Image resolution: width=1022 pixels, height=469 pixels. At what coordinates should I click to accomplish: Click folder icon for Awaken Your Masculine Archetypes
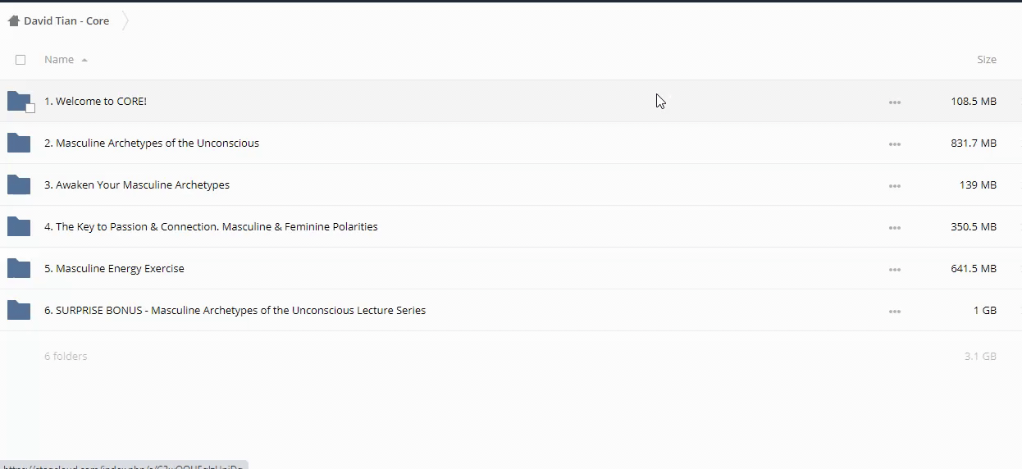18,184
